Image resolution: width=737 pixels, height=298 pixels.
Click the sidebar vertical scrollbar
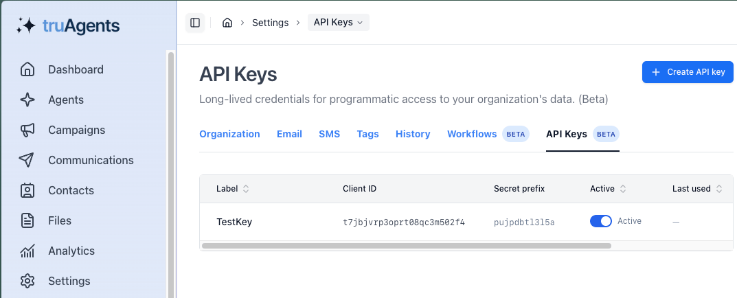click(x=171, y=174)
